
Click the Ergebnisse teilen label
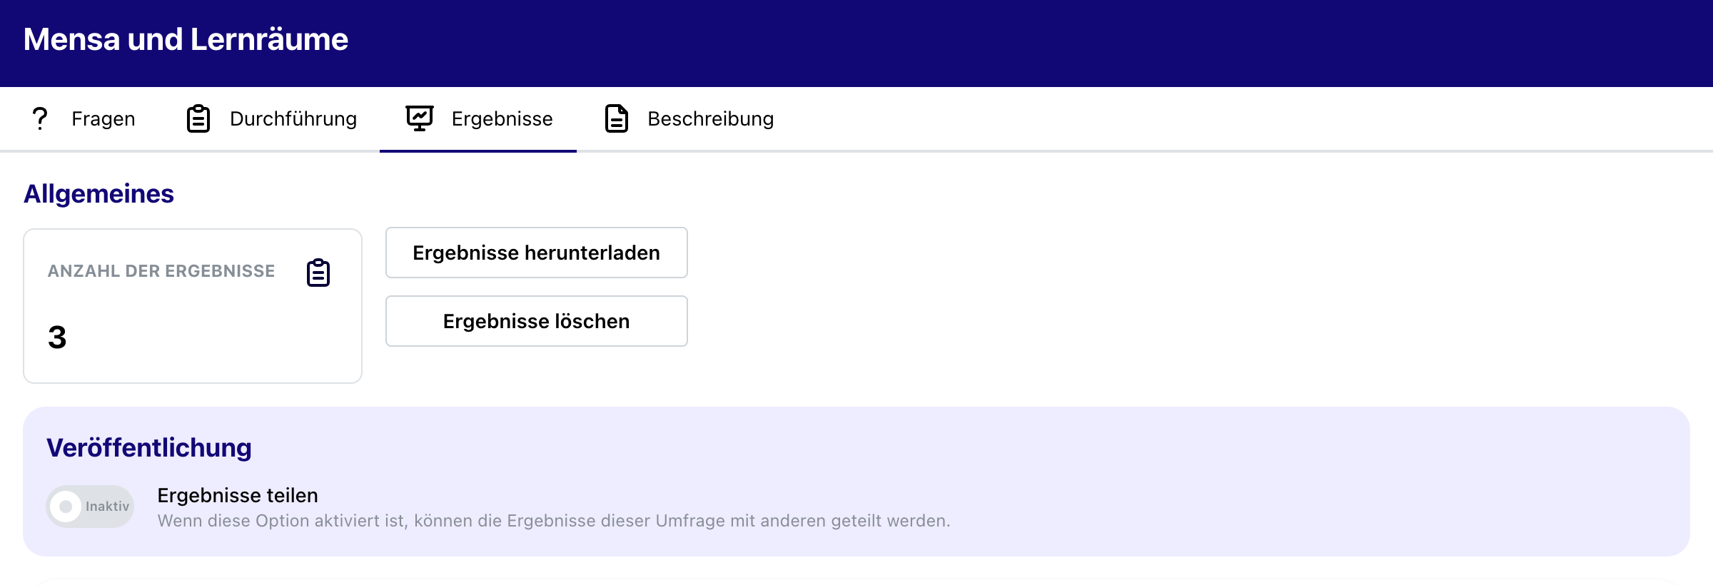238,495
